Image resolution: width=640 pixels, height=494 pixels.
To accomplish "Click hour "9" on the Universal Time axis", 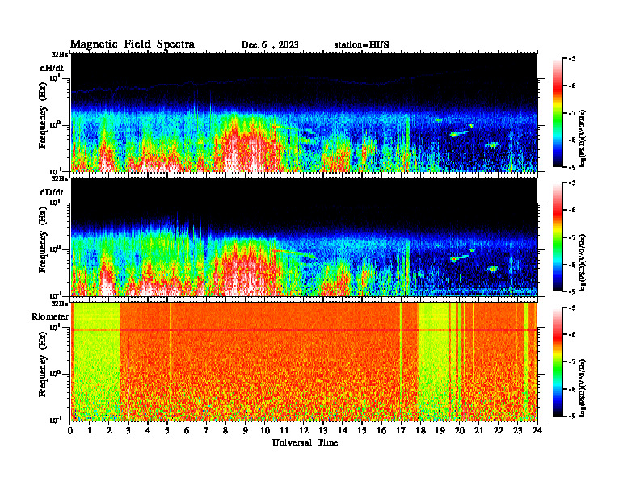I will tap(246, 430).
